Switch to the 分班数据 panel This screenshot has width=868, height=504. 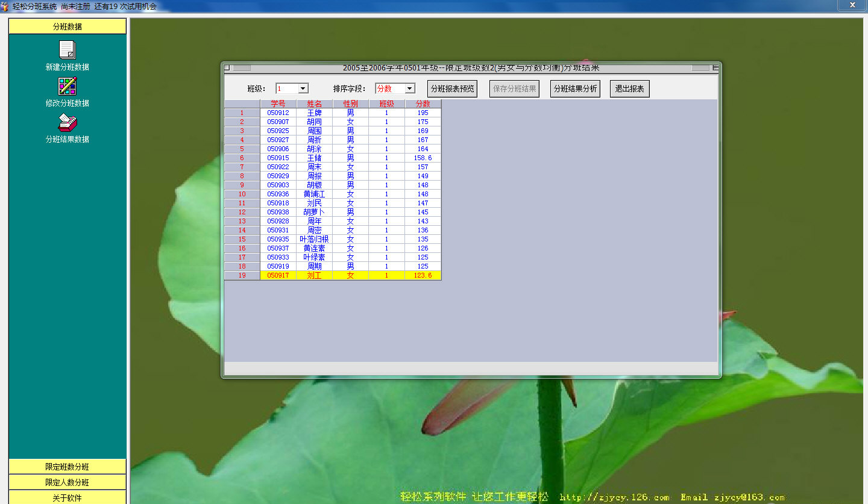pos(66,26)
